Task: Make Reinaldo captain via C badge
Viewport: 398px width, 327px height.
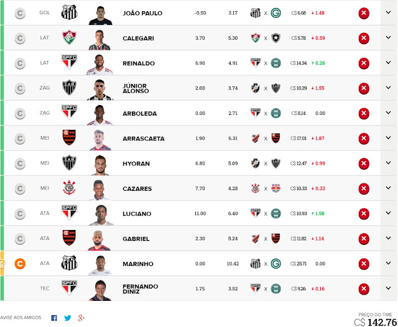Action: click(20, 63)
